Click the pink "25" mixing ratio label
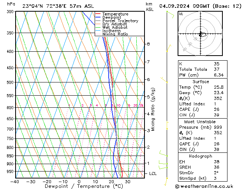This screenshot has height=189, width=245. coord(141,105)
